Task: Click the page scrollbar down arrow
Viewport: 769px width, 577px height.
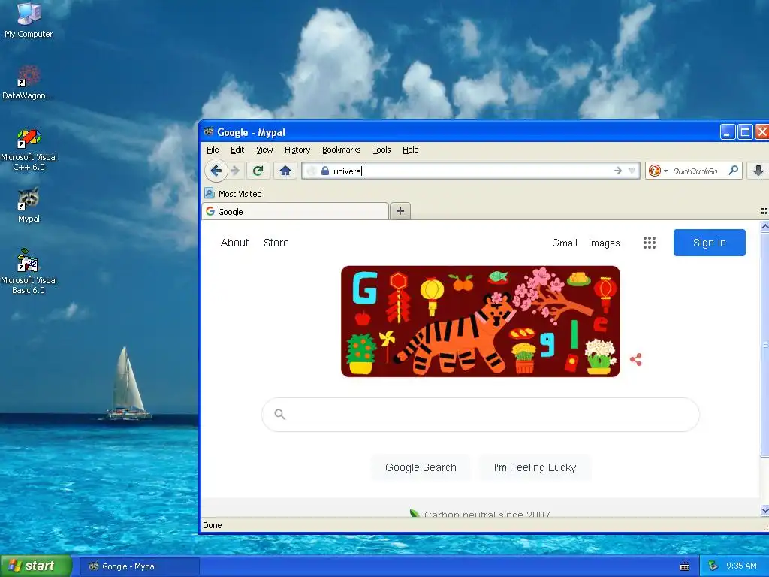Action: [764, 511]
